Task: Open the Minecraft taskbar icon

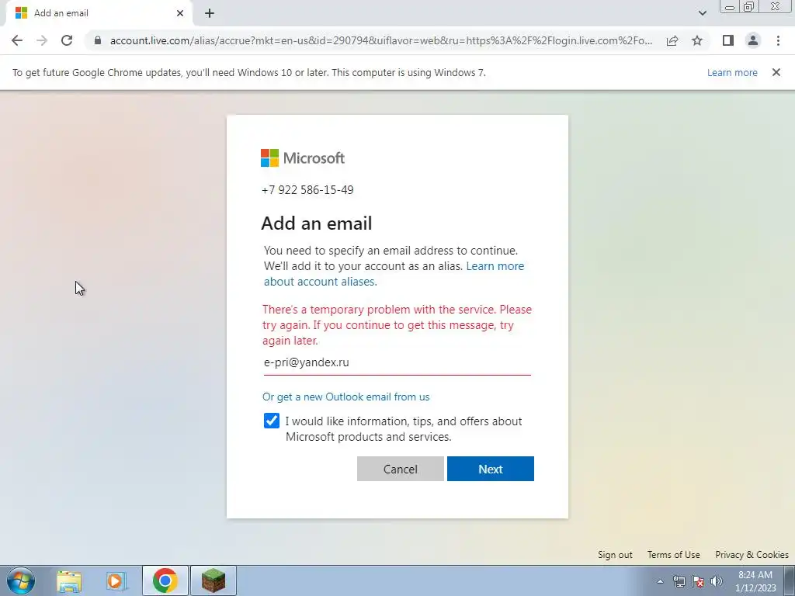Action: click(214, 580)
